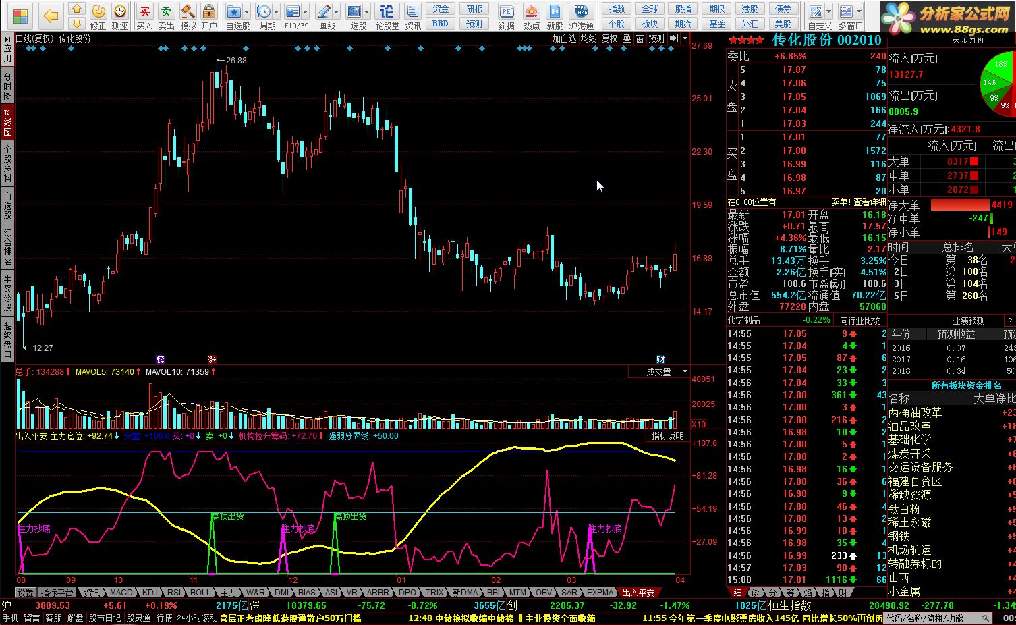Expand the 自定义 dropdown arrow
Screen dimensions: 1016x625
click(x=829, y=11)
